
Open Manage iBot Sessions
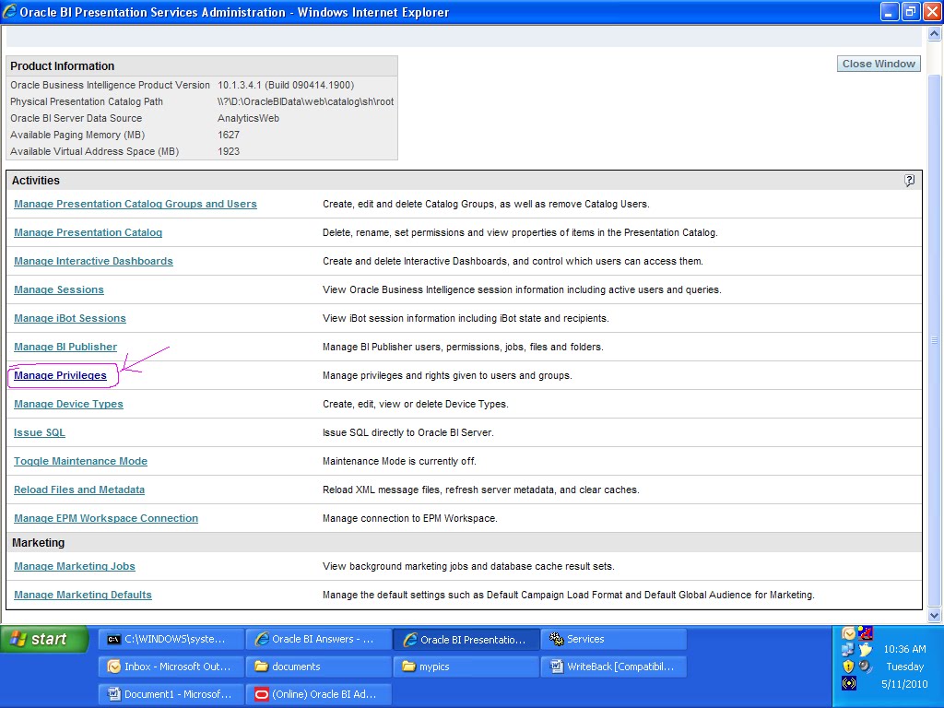tap(70, 318)
